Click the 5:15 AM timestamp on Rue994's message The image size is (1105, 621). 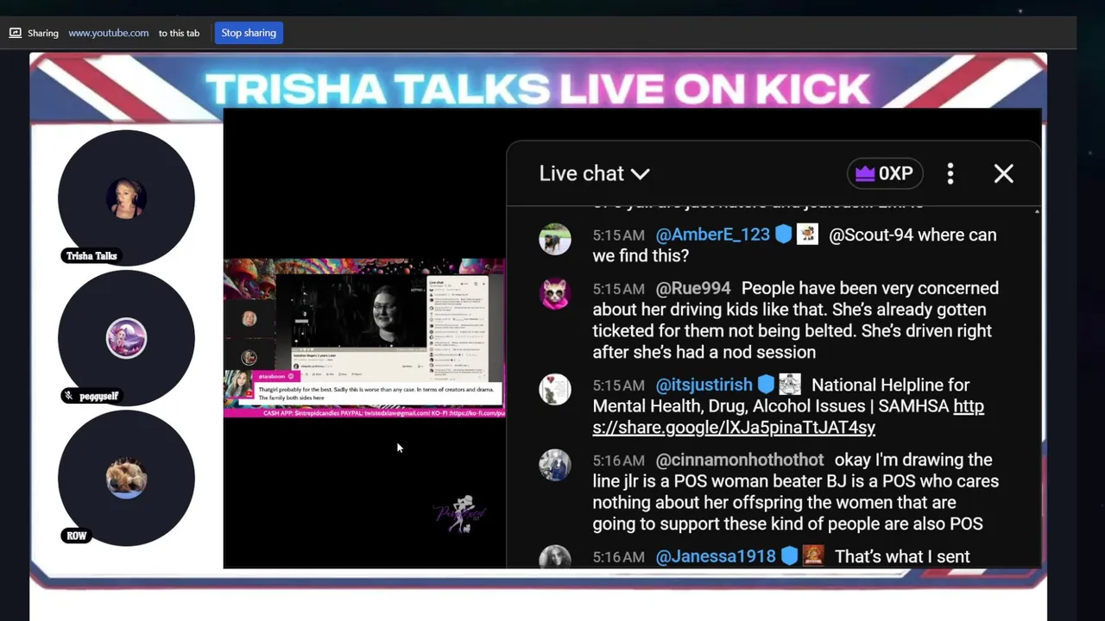click(x=618, y=289)
